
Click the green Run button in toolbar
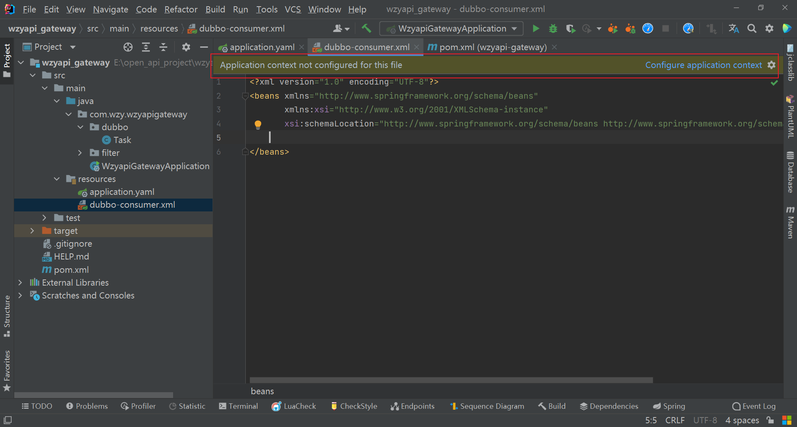pos(535,29)
